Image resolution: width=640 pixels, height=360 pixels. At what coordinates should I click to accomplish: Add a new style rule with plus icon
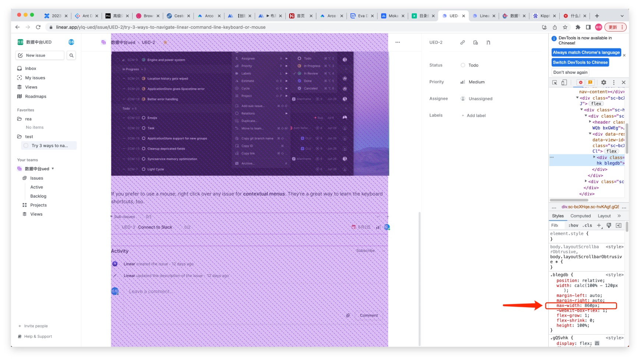599,226
